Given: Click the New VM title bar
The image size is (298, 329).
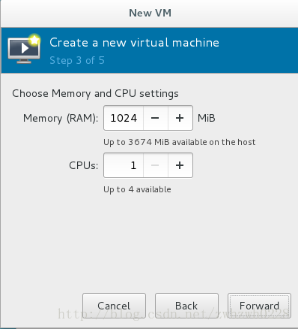Looking at the screenshot, I should coord(150,13).
